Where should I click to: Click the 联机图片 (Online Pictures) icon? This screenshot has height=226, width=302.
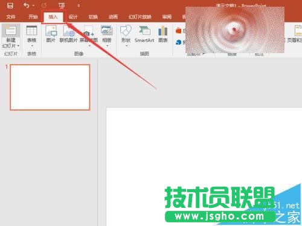(x=69, y=31)
